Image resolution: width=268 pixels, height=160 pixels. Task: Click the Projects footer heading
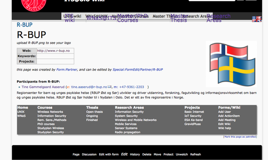(x=192, y=108)
